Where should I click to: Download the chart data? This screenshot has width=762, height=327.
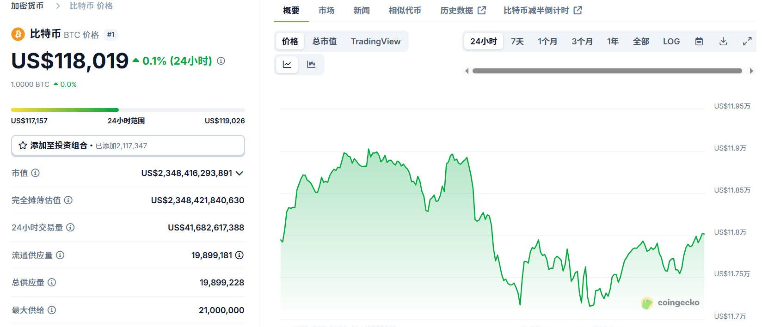(723, 42)
